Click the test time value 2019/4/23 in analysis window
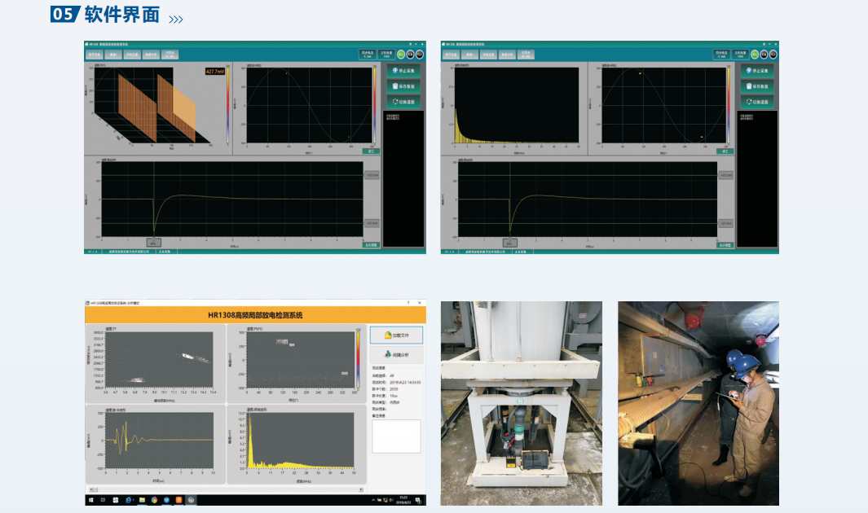The image size is (868, 513). 405,383
